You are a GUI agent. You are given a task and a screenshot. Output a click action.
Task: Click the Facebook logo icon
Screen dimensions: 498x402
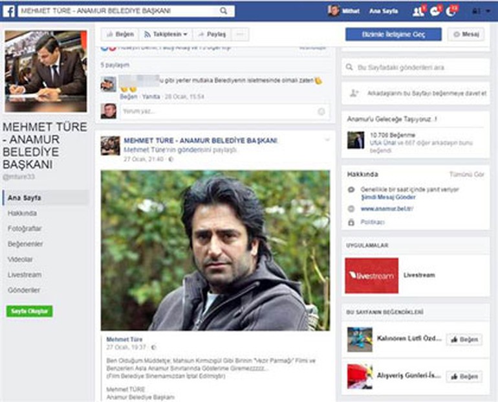(x=9, y=11)
